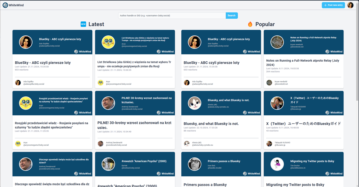This screenshot has height=187, width=359.
Task: Open 'Notes on Running a Full-Network atproto Relay' title
Action: [x=303, y=63]
